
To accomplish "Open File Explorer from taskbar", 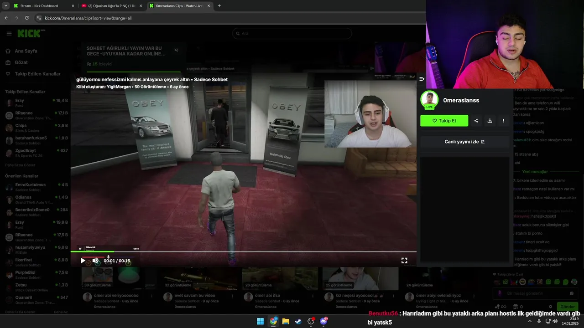I will (286, 321).
